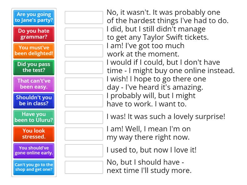Click the box beside 'I wish! I hope'
247x185 pixels.
(84, 84)
